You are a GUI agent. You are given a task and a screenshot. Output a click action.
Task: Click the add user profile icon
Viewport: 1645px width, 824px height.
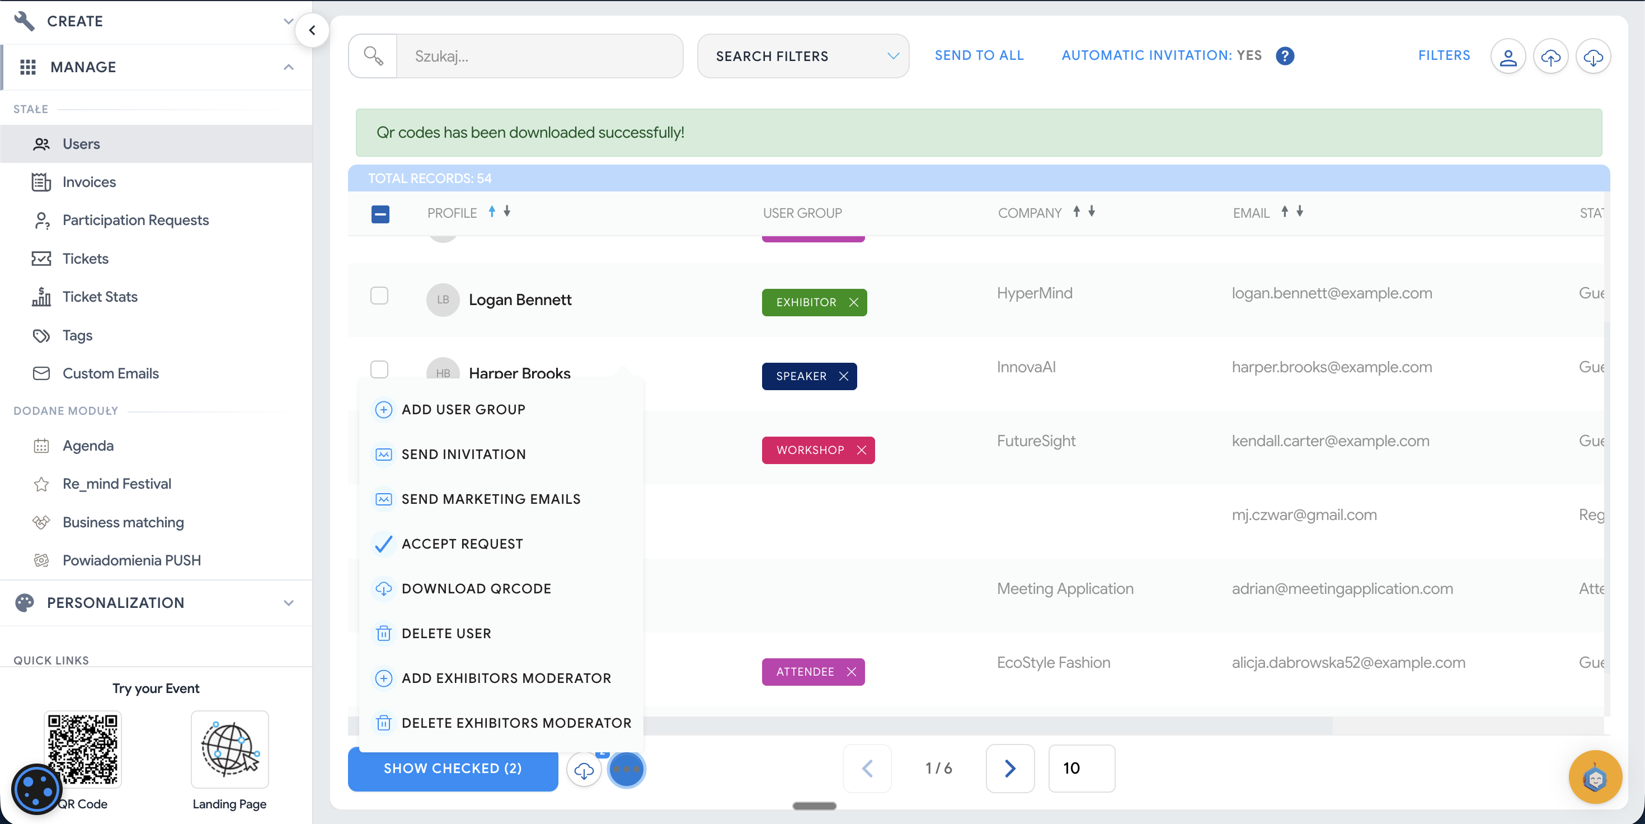1508,57
